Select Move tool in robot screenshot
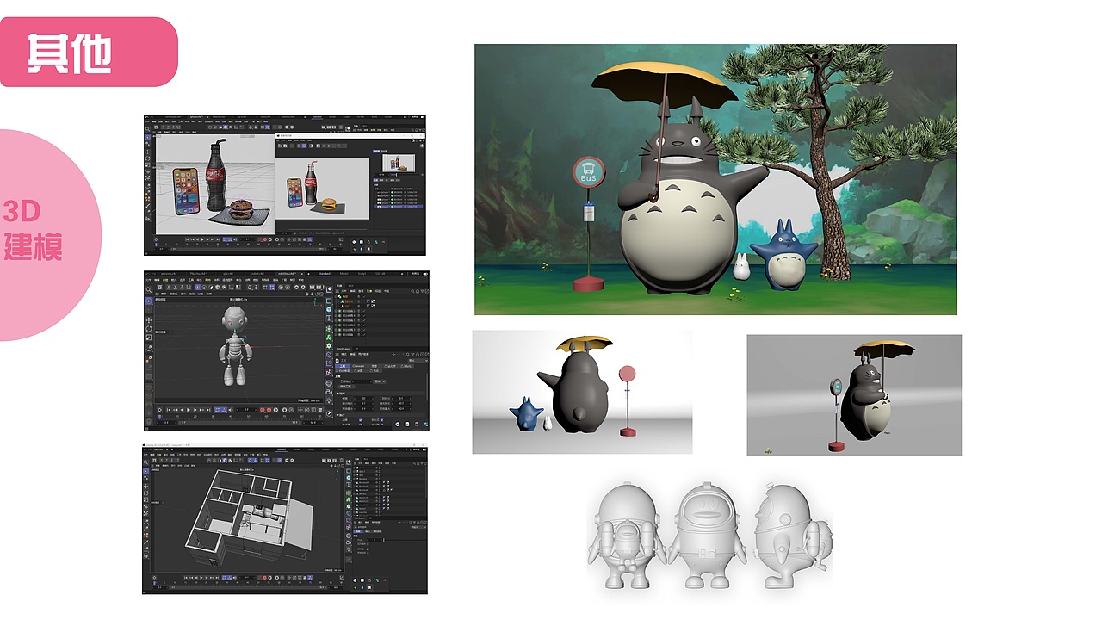Image resolution: width=1102 pixels, height=620 pixels. point(149,320)
